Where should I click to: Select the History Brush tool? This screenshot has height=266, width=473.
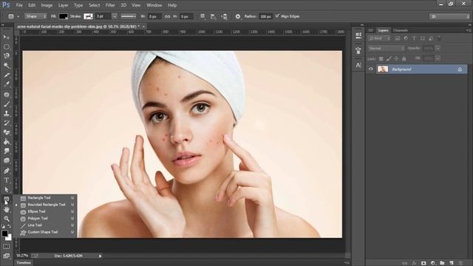pyautogui.click(x=7, y=123)
